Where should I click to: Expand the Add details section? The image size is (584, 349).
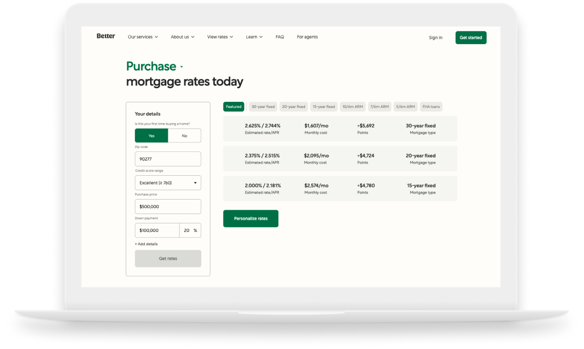click(145, 244)
